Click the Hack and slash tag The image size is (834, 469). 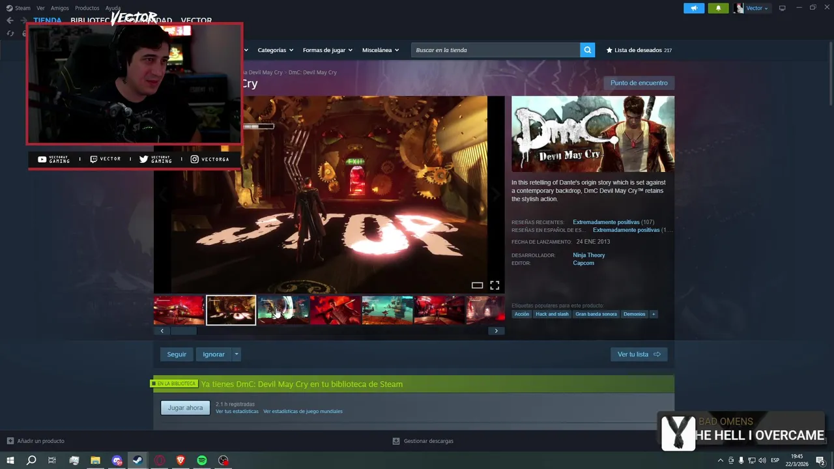[552, 314]
